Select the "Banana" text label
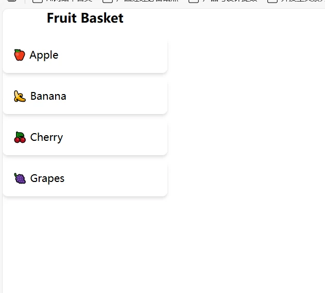325x293 pixels. 48,96
